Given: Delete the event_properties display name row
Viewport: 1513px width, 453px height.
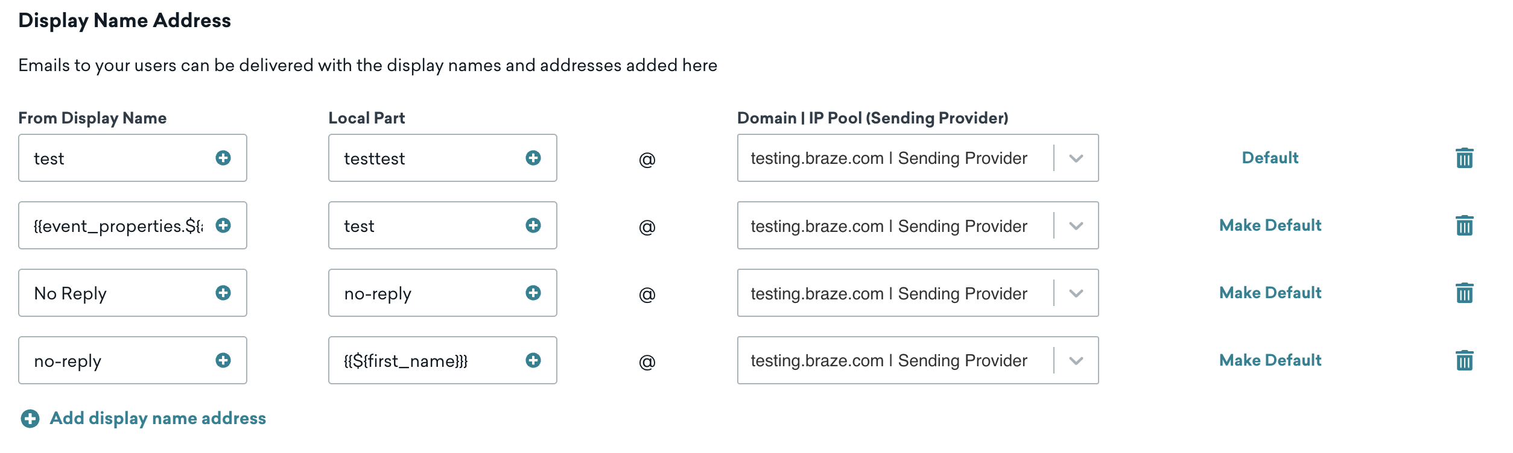Looking at the screenshot, I should coord(1464,225).
